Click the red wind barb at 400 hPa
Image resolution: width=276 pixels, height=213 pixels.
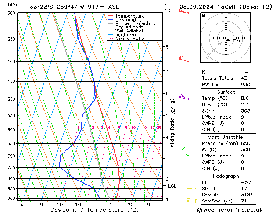point(184,59)
